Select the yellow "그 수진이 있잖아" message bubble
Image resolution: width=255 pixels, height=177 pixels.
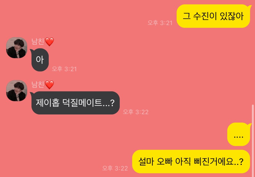(x=213, y=16)
